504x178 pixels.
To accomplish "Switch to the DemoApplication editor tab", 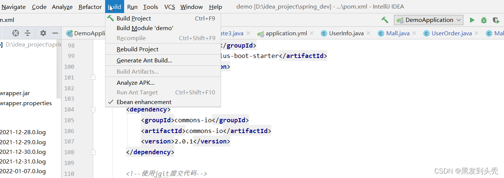I will point(90,33).
